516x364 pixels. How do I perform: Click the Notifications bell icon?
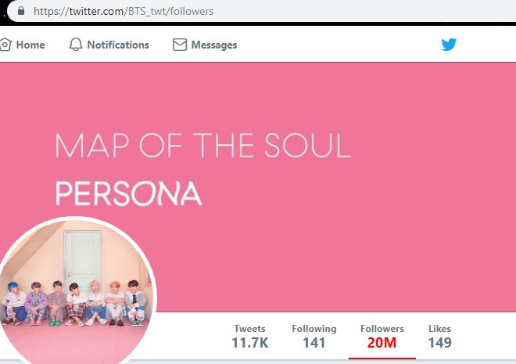(76, 45)
